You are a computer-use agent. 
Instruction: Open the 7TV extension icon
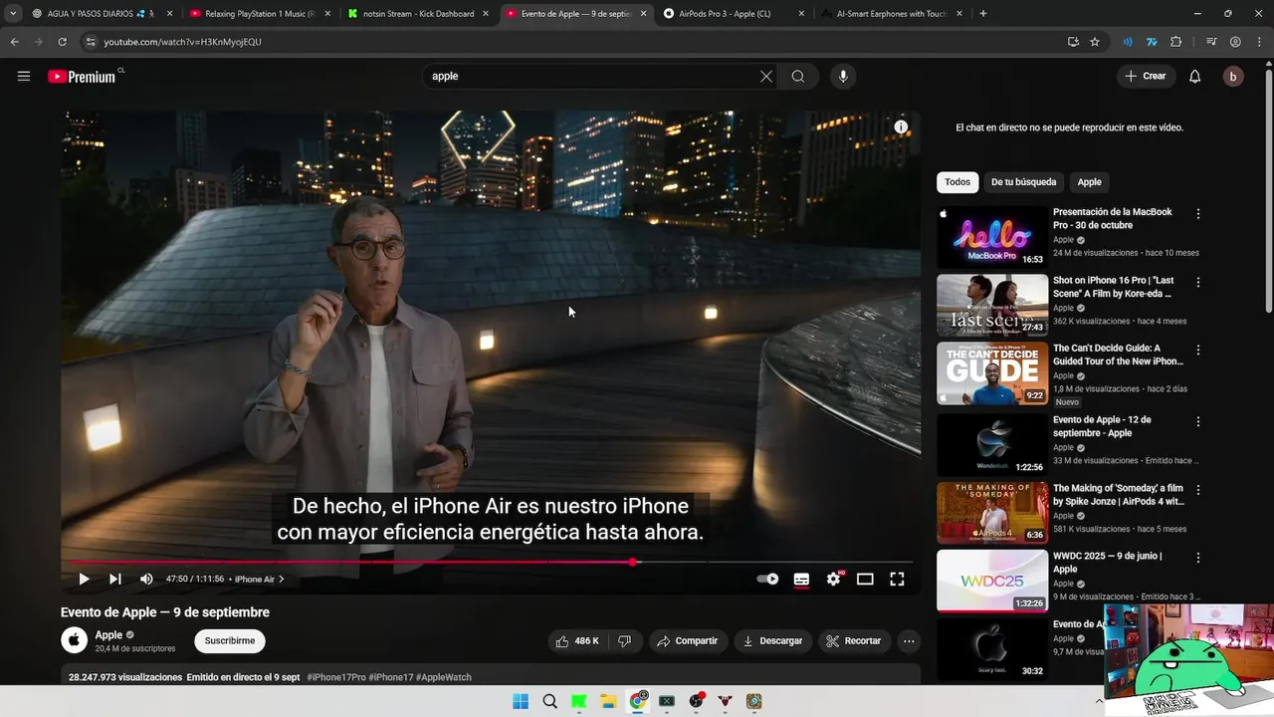point(1152,42)
